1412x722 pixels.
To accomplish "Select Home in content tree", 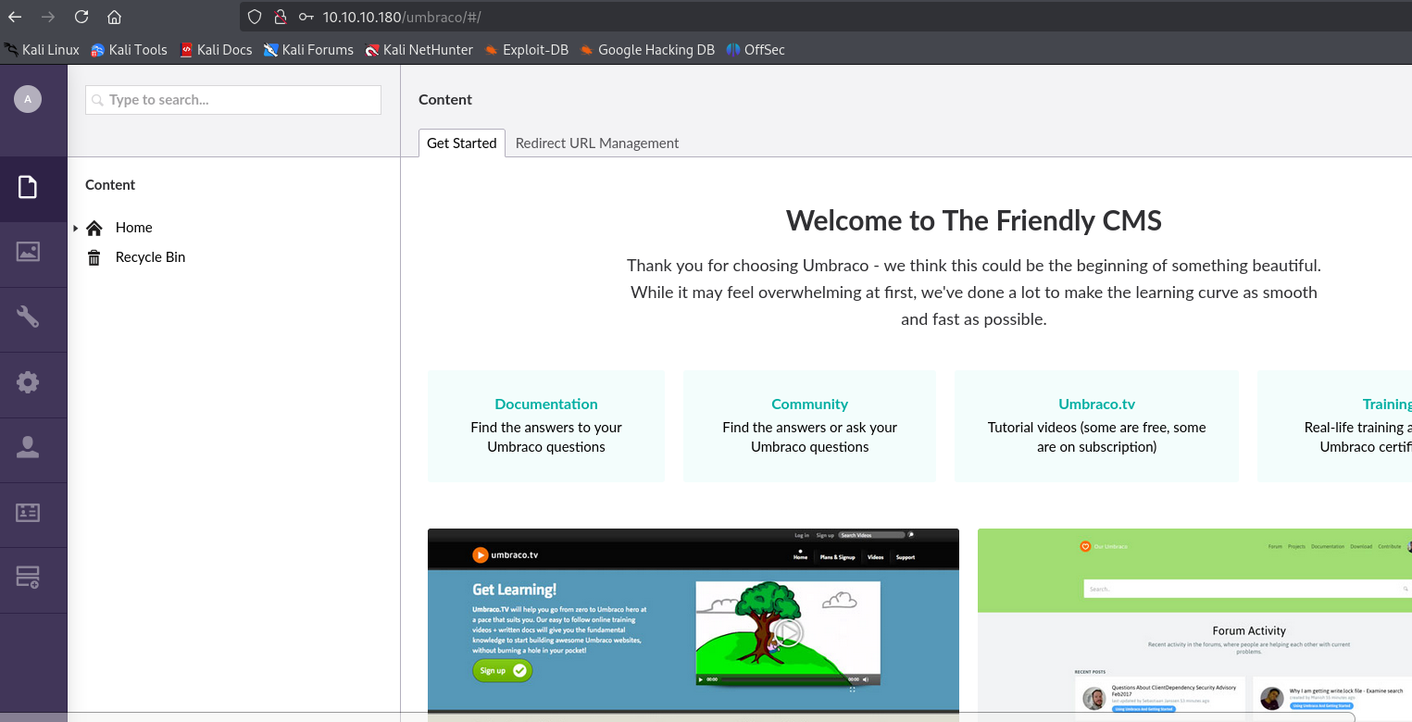I will point(133,228).
